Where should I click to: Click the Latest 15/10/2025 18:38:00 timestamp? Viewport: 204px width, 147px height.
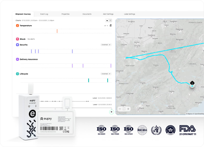click(x=102, y=98)
